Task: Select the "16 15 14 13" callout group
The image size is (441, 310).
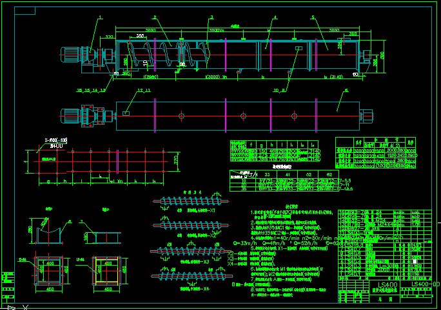Action: [x=91, y=90]
